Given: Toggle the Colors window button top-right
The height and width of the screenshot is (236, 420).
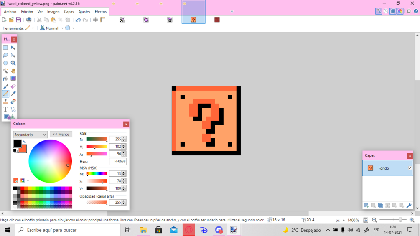Looking at the screenshot, I should 400,11.
